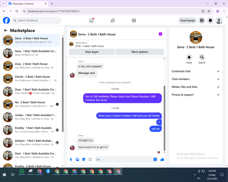Click the "tell me" sent message
This screenshot has width=228, height=182.
coord(155,129)
